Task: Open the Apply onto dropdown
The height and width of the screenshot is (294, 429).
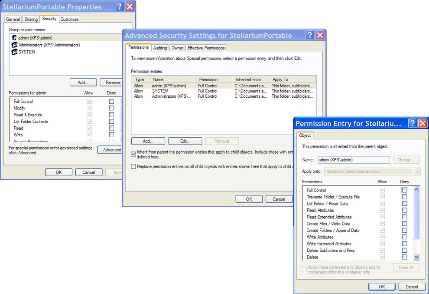Action: pyautogui.click(x=417, y=172)
